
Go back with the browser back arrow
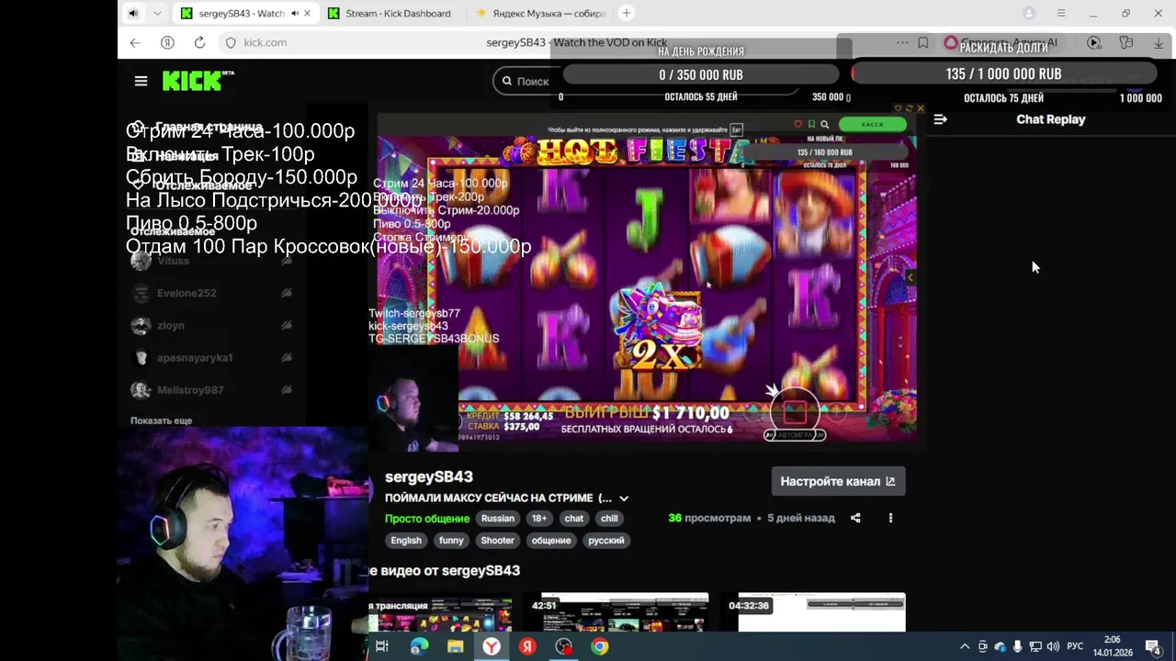click(135, 42)
